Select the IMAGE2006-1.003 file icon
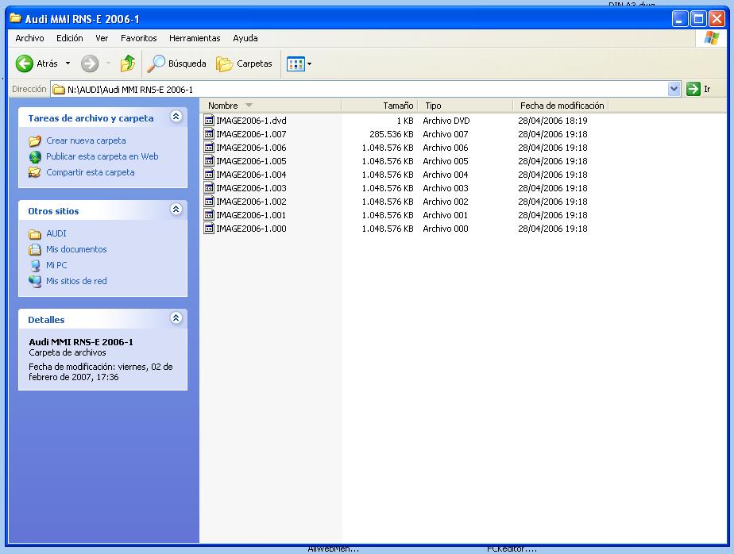 click(209, 188)
